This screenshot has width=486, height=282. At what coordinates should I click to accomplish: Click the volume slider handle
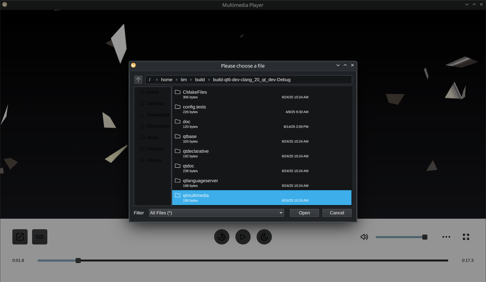coord(425,237)
